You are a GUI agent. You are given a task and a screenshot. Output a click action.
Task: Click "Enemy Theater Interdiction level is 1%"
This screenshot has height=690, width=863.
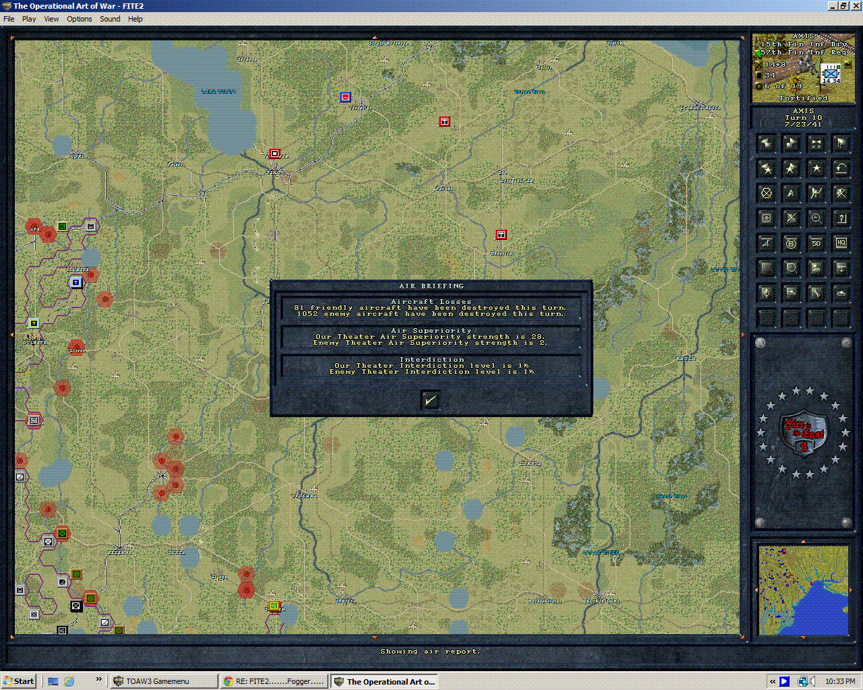[431, 372]
